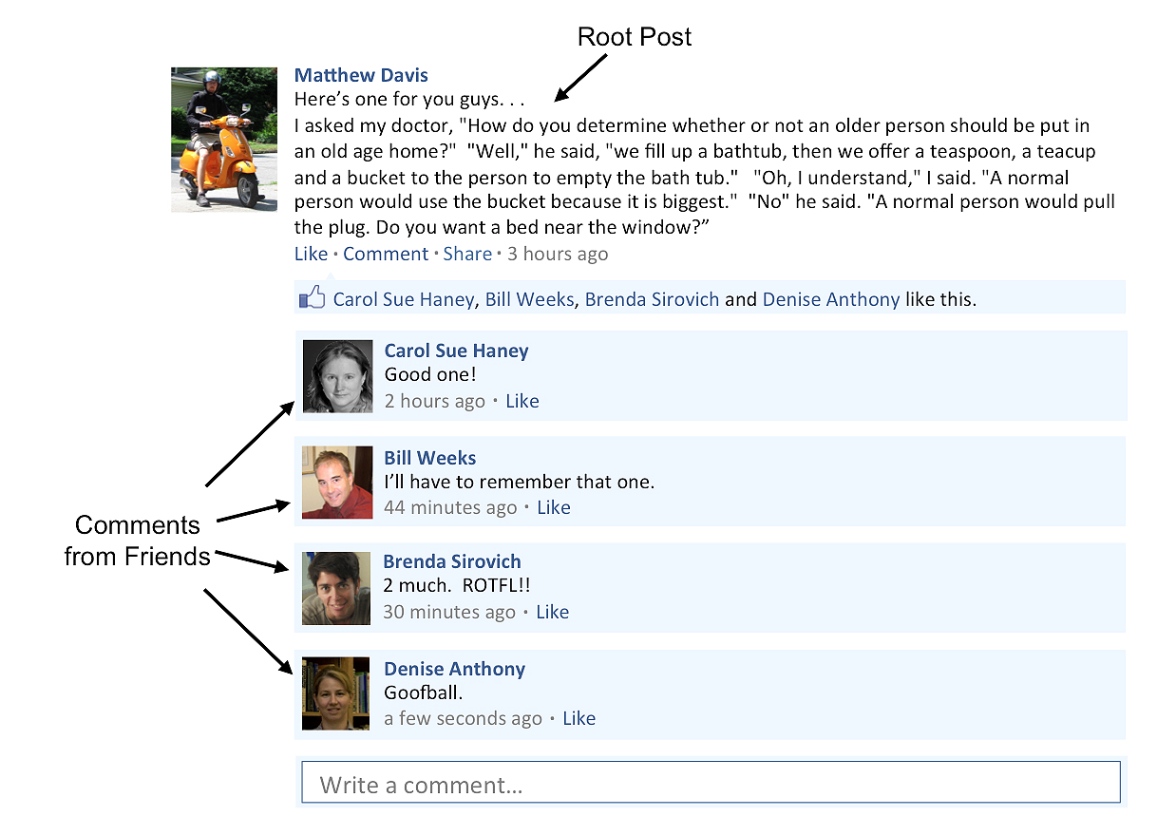Open Denise Anthony in the likes list
The image size is (1176, 816).
click(x=831, y=299)
